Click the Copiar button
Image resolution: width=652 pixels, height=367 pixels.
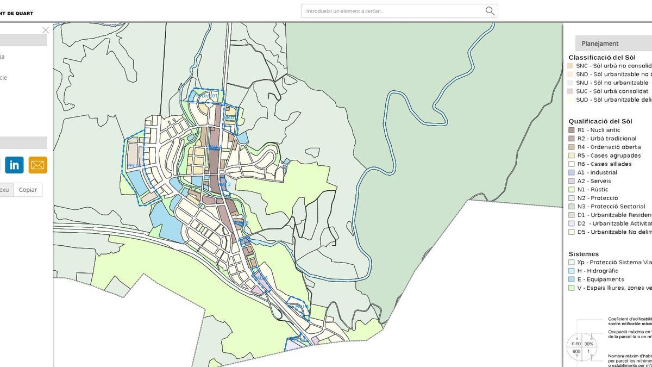(28, 190)
